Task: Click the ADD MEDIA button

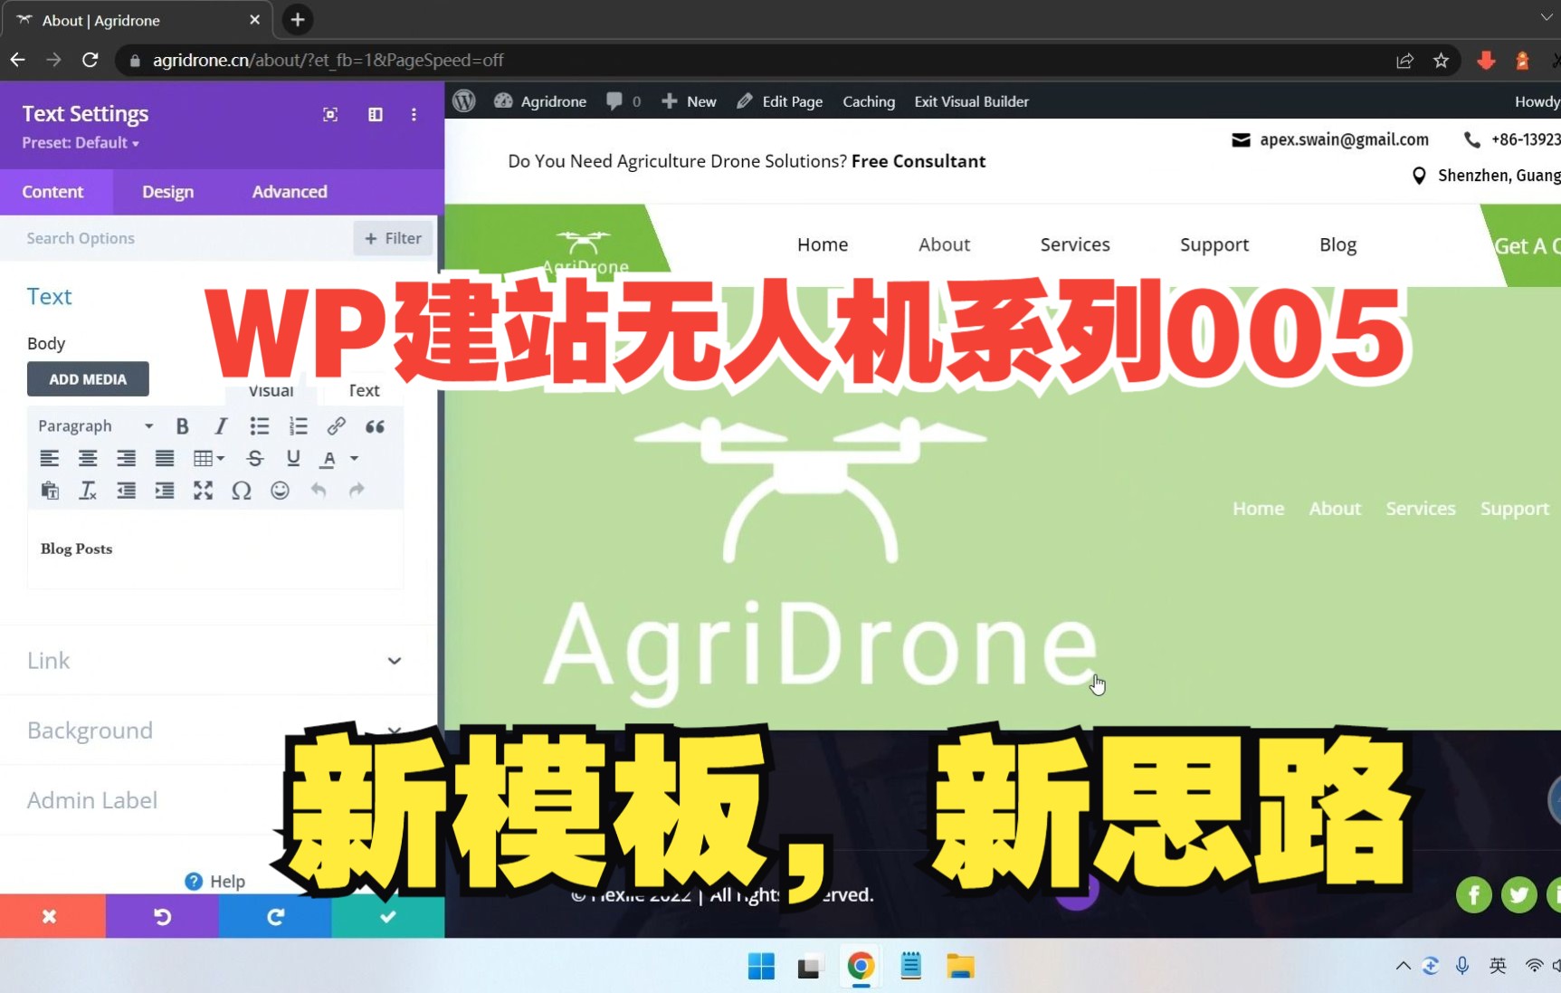Action: 88,378
